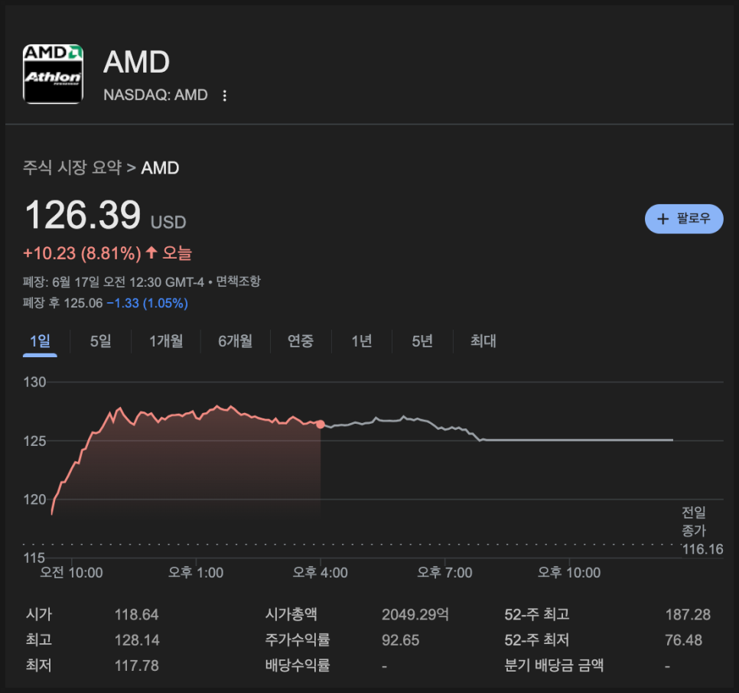Click the 주가수익률 value 92.65
This screenshot has width=739, height=693.
(400, 639)
